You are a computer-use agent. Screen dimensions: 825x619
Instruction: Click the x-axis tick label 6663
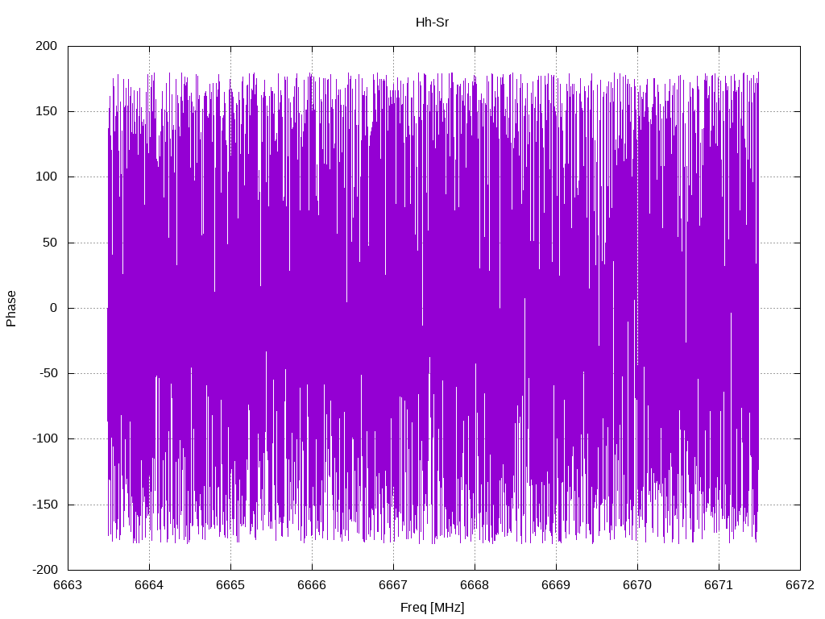(x=68, y=585)
